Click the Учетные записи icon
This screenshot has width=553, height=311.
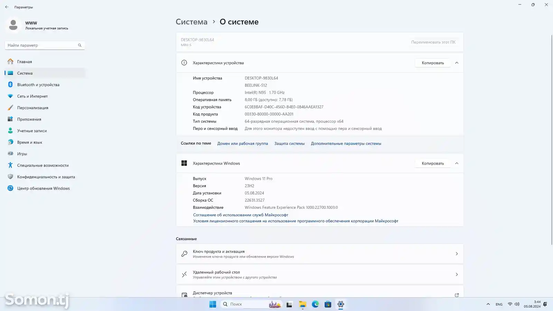(x=10, y=131)
